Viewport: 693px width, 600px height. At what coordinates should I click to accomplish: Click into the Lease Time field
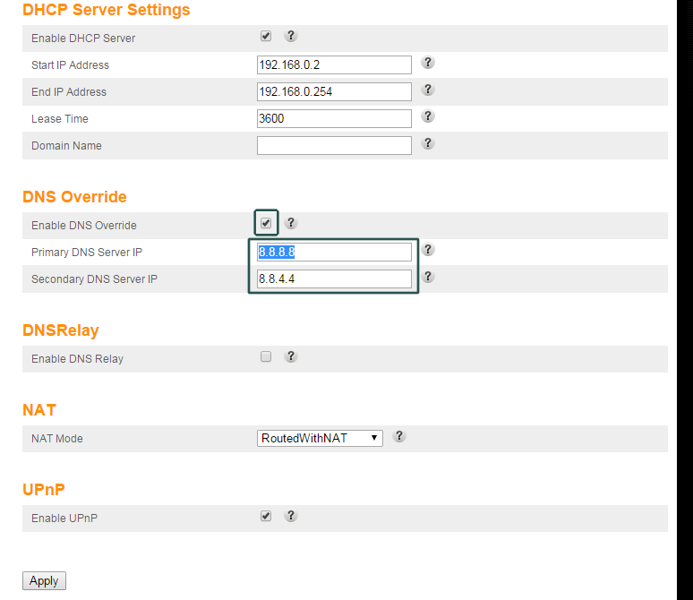coord(334,118)
